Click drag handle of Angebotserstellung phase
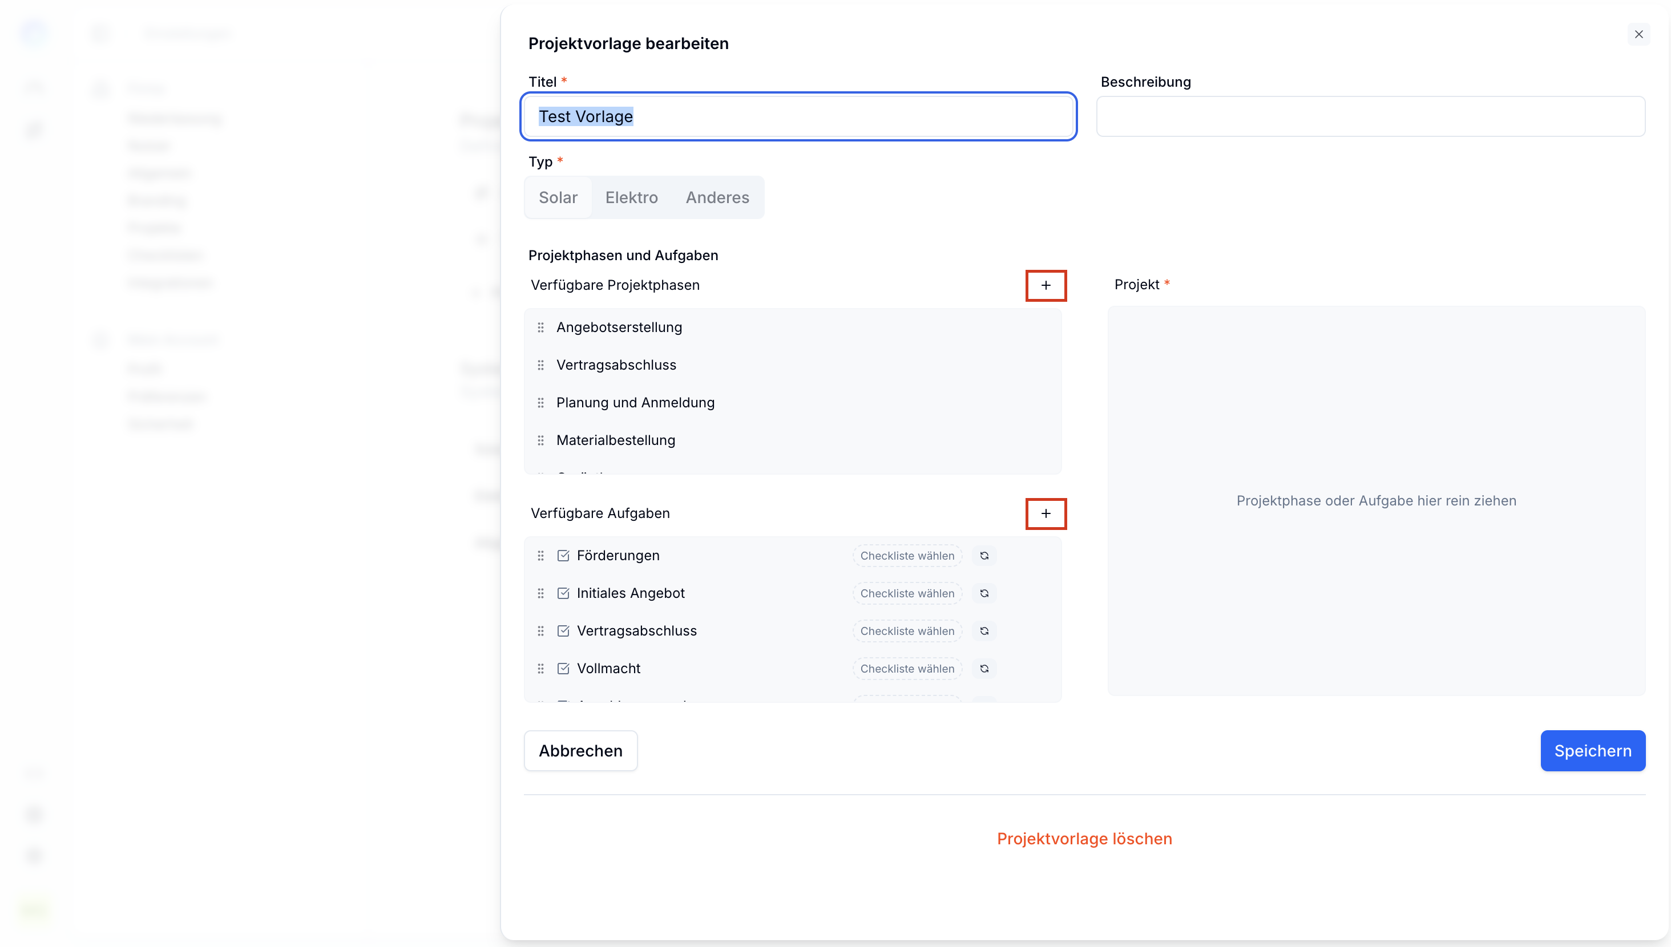This screenshot has width=1671, height=947. [x=540, y=328]
